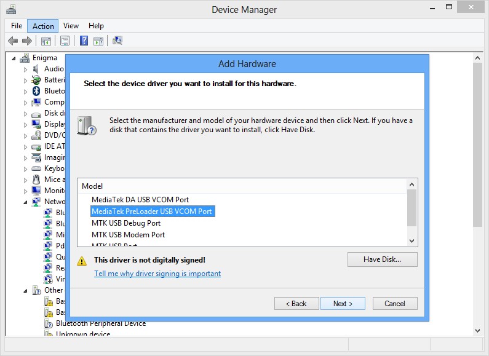Click the Monitors icon
This screenshot has width=489, height=356.
[36, 191]
